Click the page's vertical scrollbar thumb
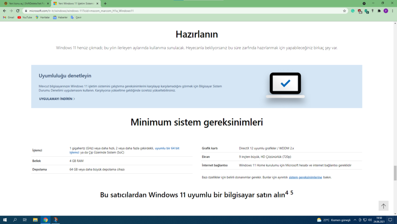Image resolution: width=397 pixels, height=224 pixels. pyautogui.click(x=395, y=173)
